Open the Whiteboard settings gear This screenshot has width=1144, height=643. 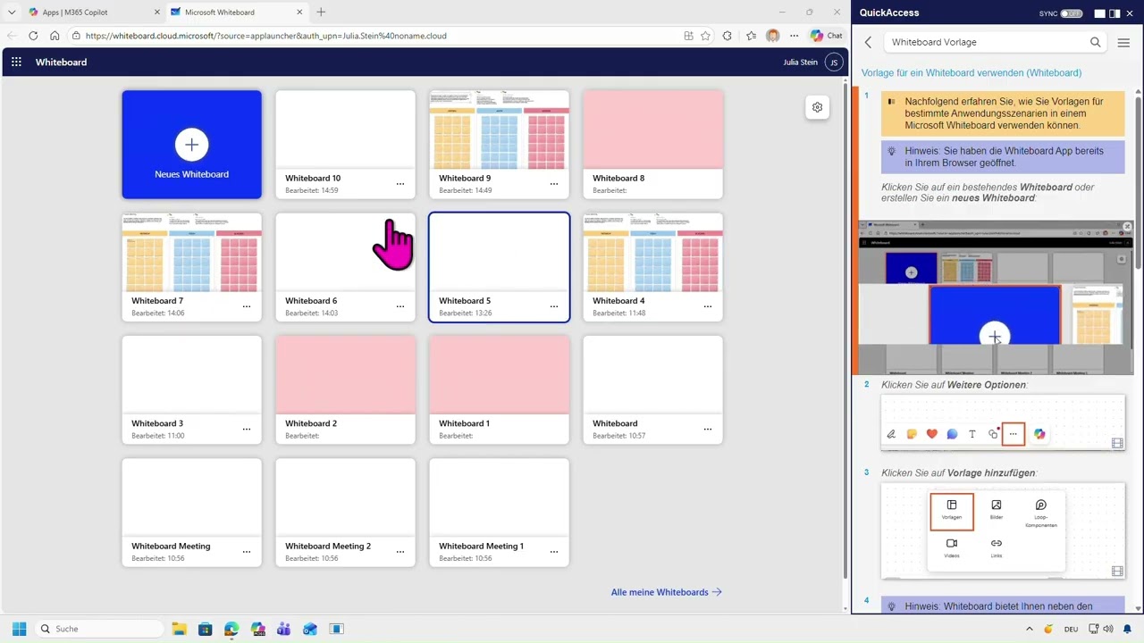click(x=817, y=107)
